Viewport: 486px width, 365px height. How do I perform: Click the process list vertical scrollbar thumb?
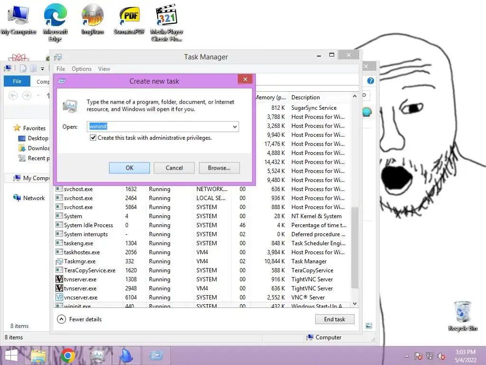pos(355,248)
